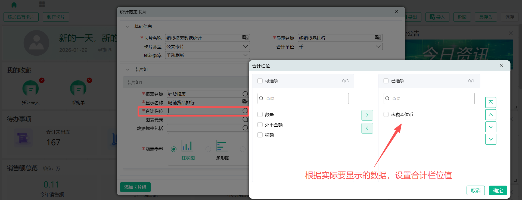The image size is (522, 200).
Task: Tick the 未税本位币 checkbox
Action: pos(386,115)
